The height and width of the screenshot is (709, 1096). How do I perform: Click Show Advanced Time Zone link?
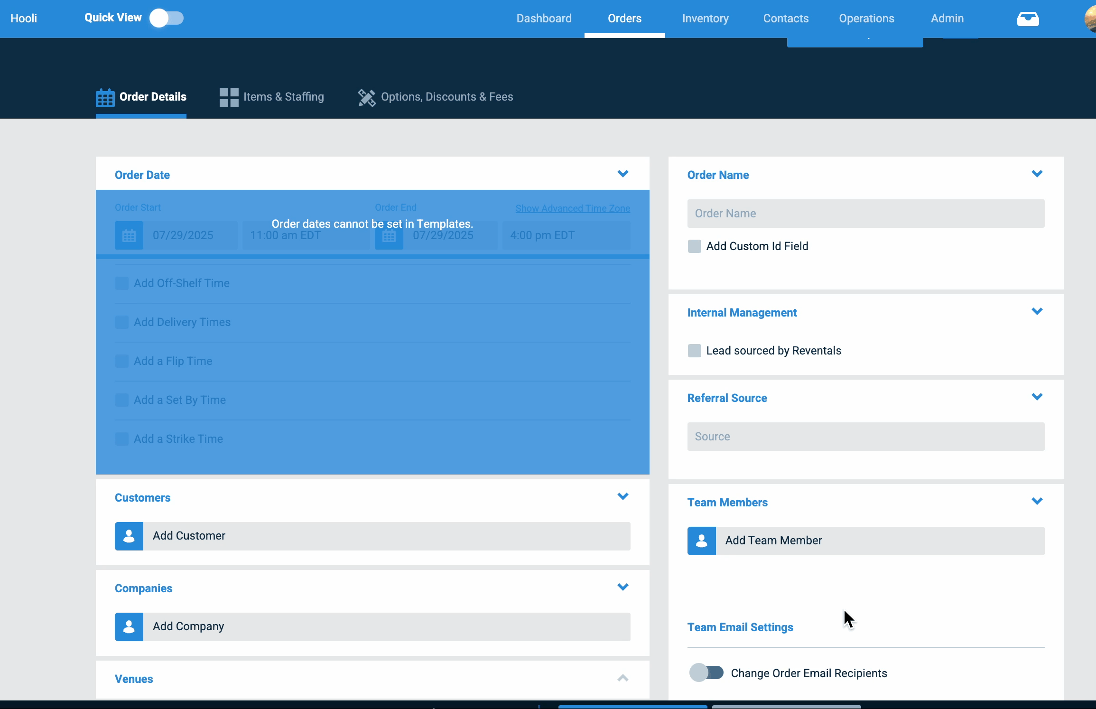point(573,208)
